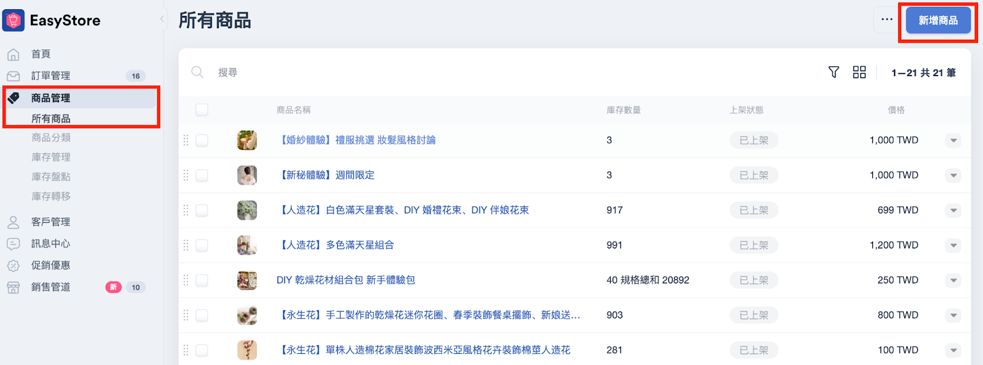Screen dimensions: 983x365
Task: Click thumbnail of 乾燥花迷你花圈 product
Action: [247, 315]
